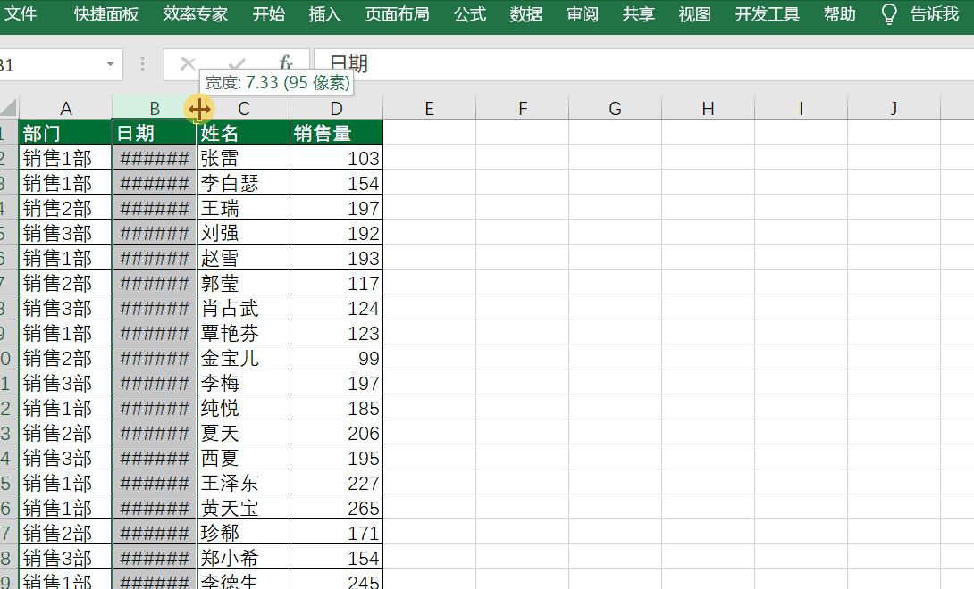
Task: Click the Select All triangle above row headers
Action: [x=10, y=108]
